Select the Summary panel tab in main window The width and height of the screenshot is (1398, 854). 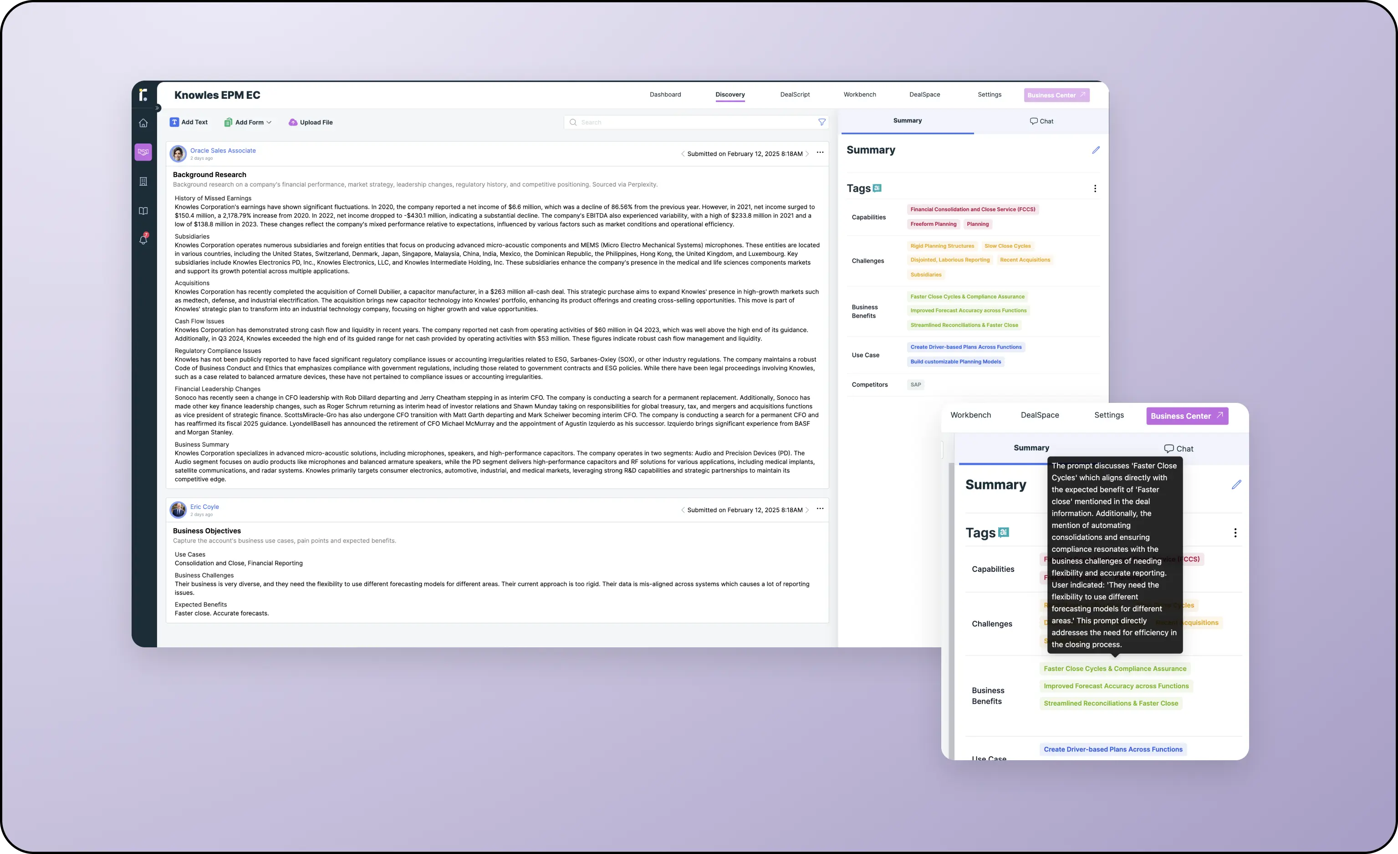[907, 121]
